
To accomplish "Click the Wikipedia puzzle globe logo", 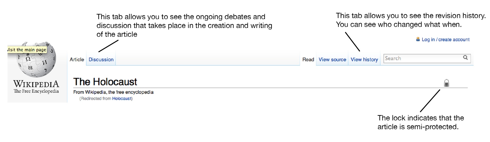I will [x=37, y=60].
